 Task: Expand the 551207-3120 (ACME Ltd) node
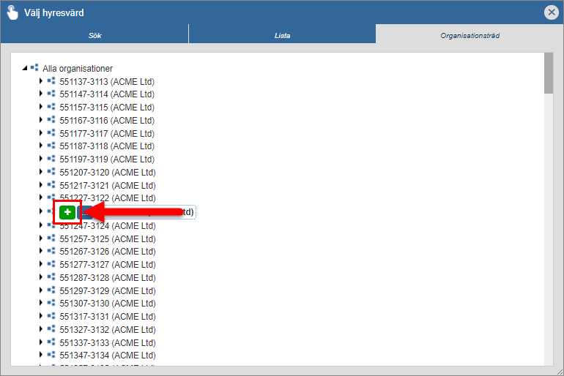(x=42, y=173)
